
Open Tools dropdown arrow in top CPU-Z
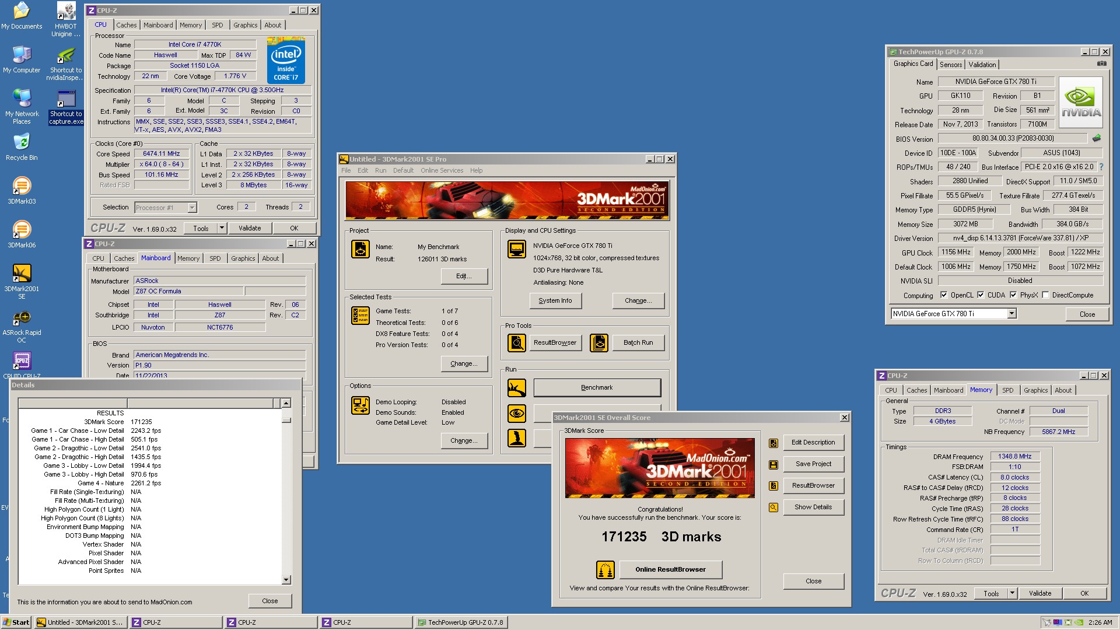(x=222, y=229)
